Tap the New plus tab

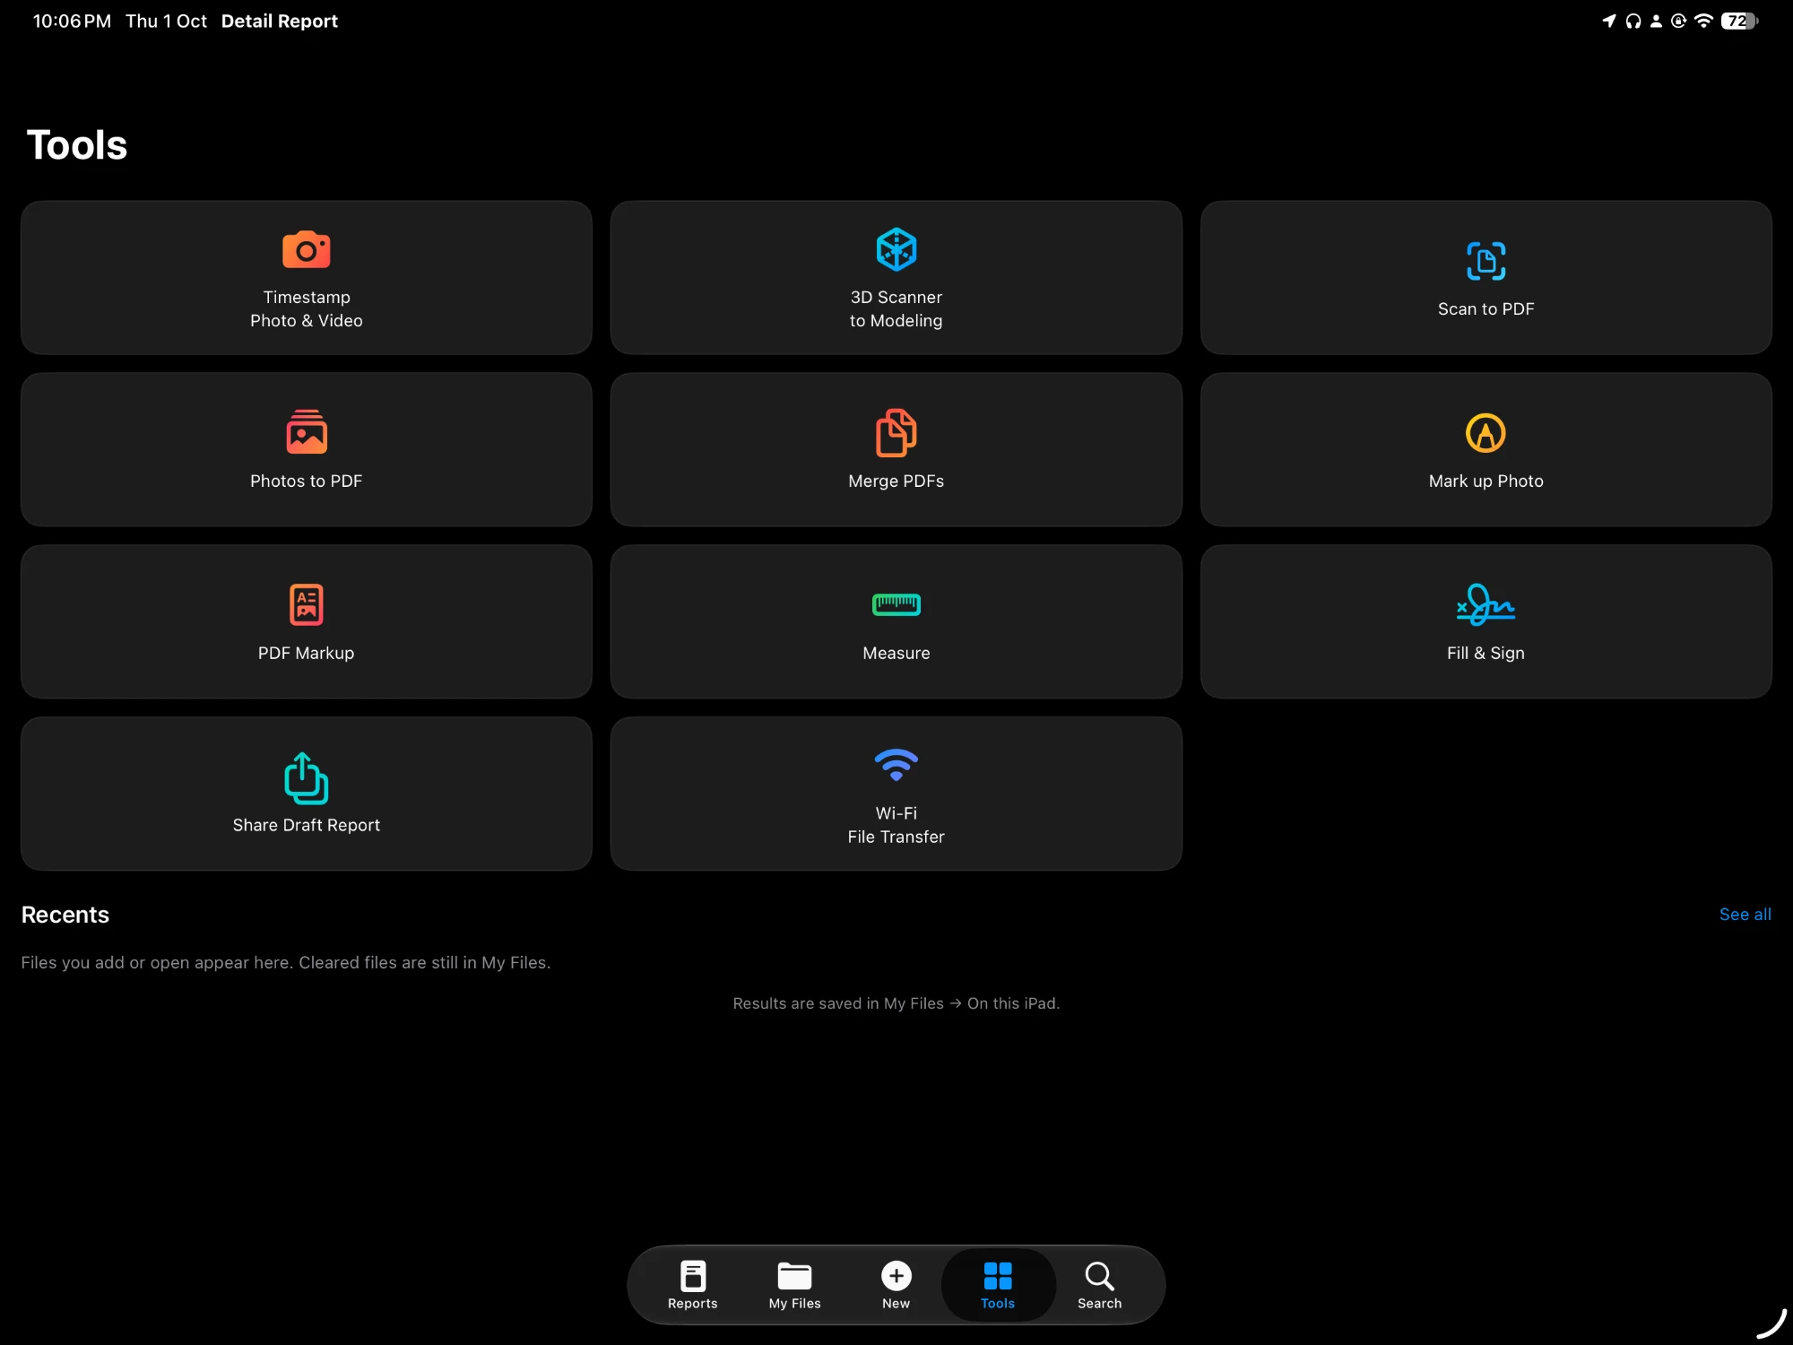[x=896, y=1285]
